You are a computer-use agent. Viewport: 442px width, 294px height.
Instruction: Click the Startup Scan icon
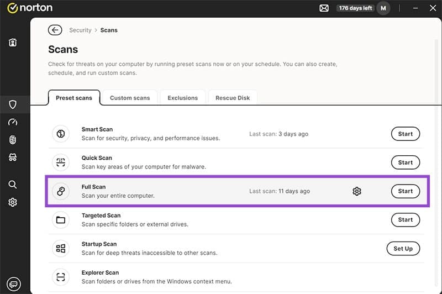61,248
